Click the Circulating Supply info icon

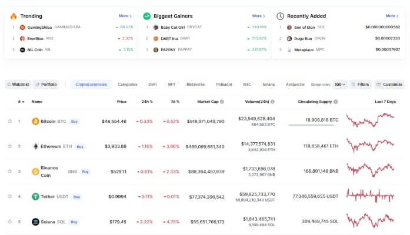[x=335, y=102]
